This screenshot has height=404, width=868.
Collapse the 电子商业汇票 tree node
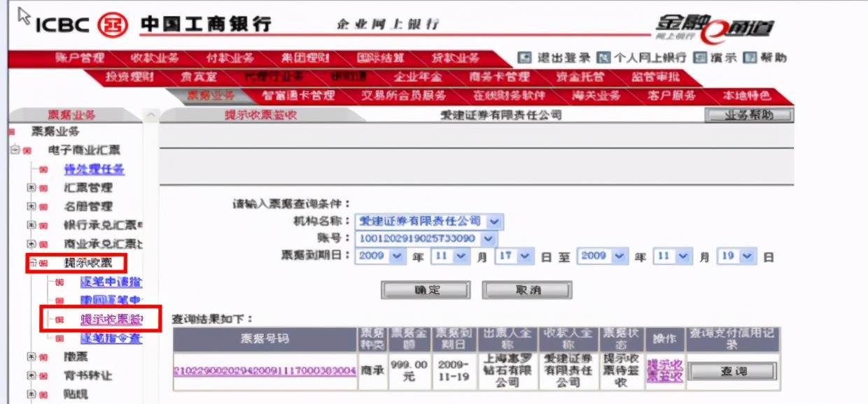(x=15, y=150)
